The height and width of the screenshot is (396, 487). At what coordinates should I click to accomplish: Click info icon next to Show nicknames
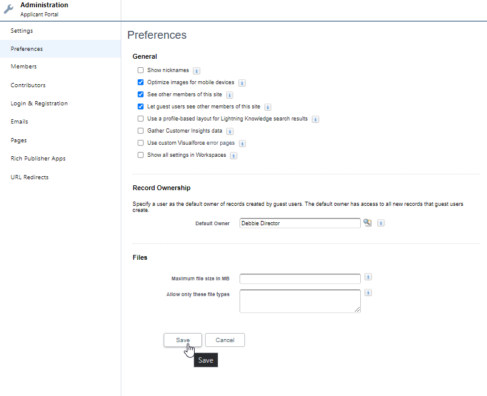click(x=196, y=71)
